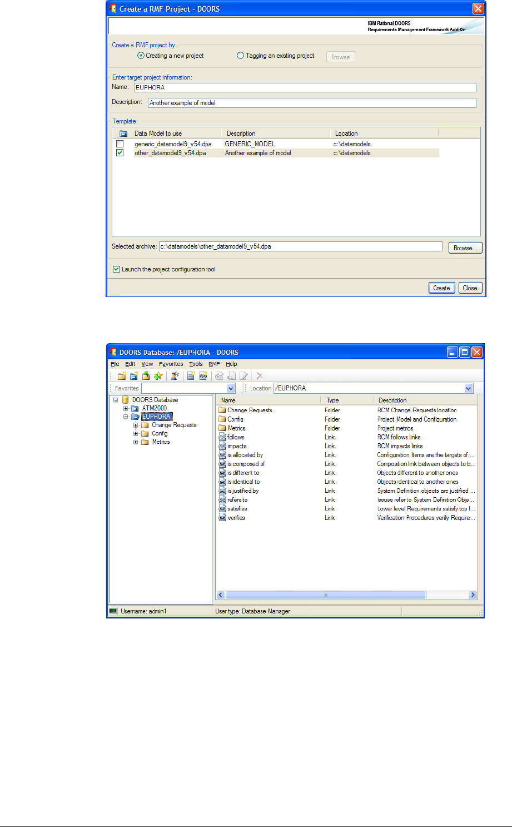Viewport: 512px width, 827px height.
Task: Click the Create button
Action: click(x=441, y=288)
